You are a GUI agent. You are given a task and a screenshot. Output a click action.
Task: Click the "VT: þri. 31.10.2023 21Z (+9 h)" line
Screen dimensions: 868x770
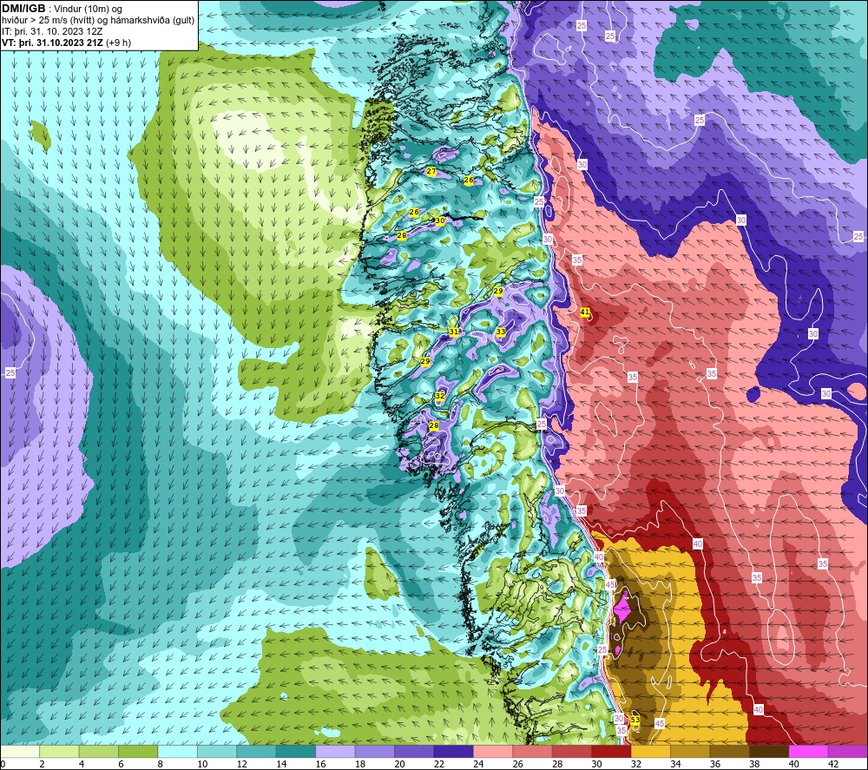[67, 42]
